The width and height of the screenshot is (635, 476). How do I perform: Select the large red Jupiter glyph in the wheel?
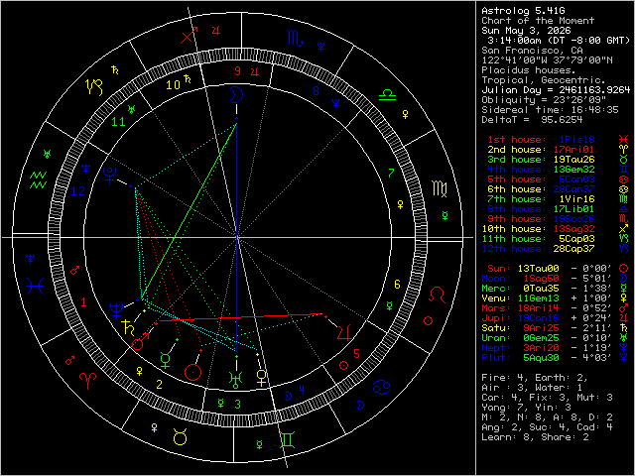[x=344, y=331]
